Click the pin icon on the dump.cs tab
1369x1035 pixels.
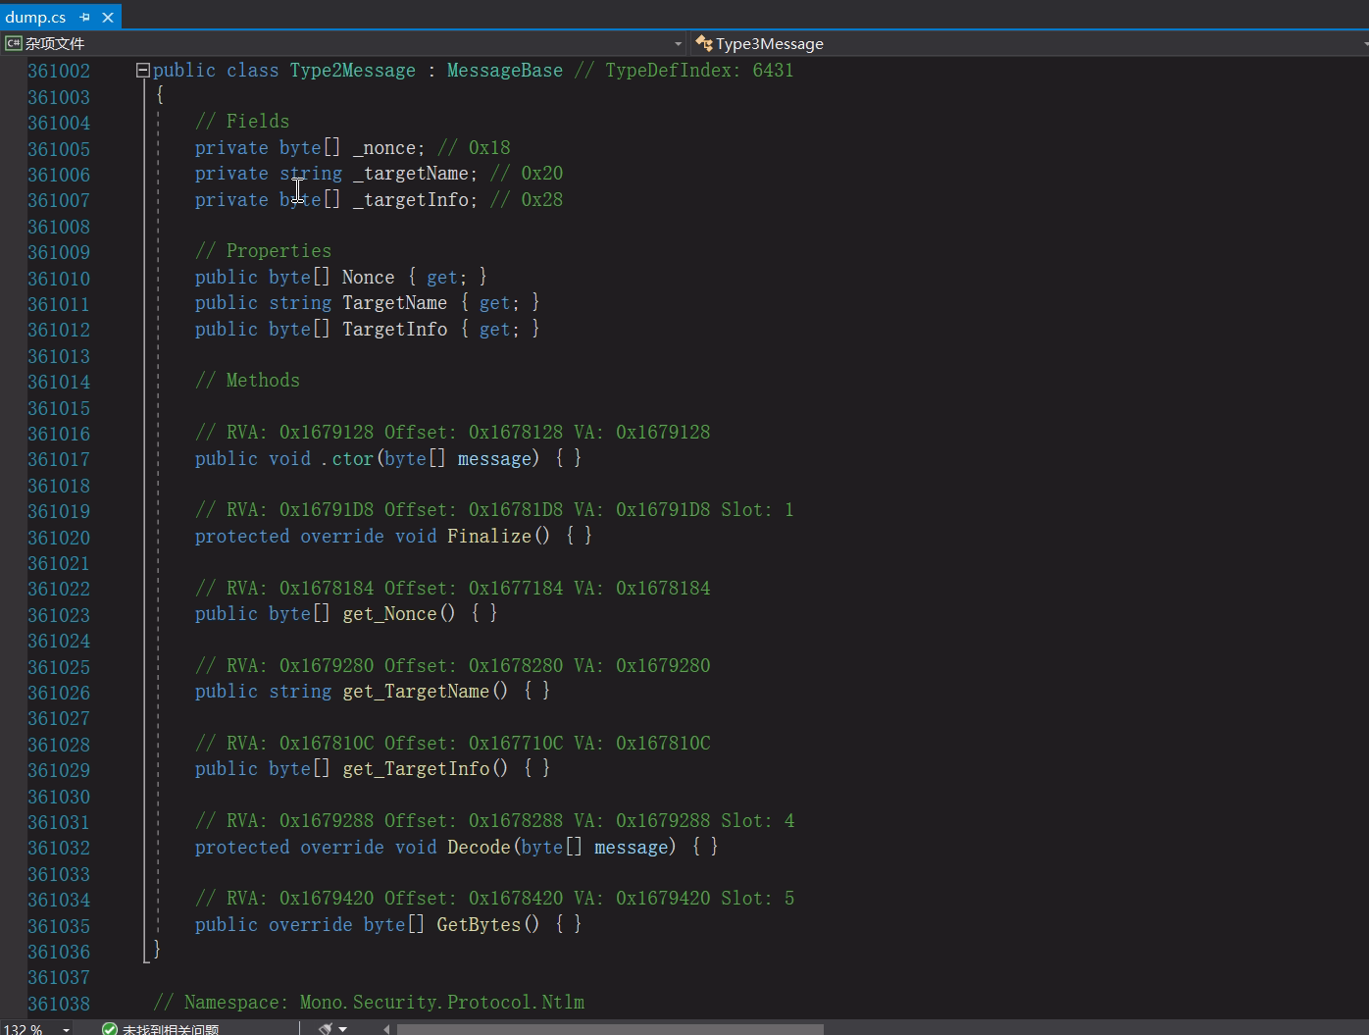pos(84,17)
